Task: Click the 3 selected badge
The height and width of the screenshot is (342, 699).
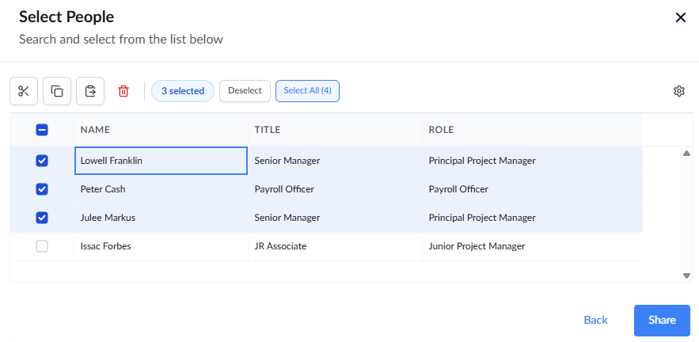Action: pos(183,91)
